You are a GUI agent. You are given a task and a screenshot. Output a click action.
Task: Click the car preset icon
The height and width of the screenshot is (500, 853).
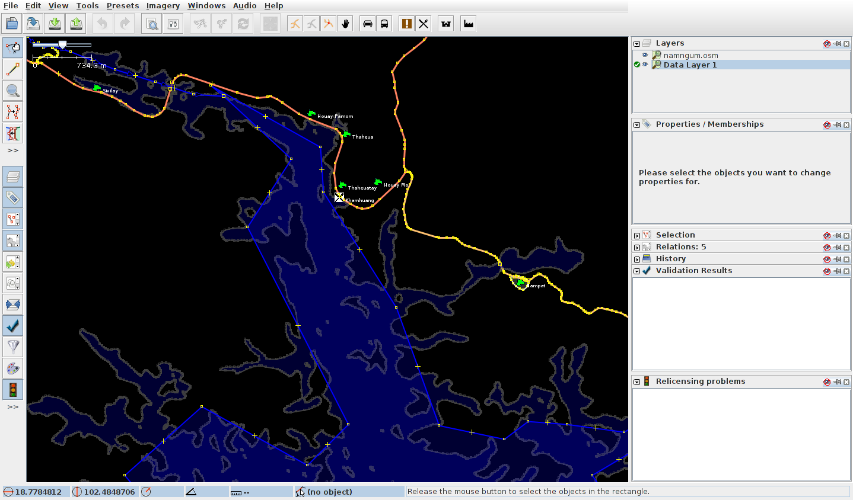coord(367,24)
